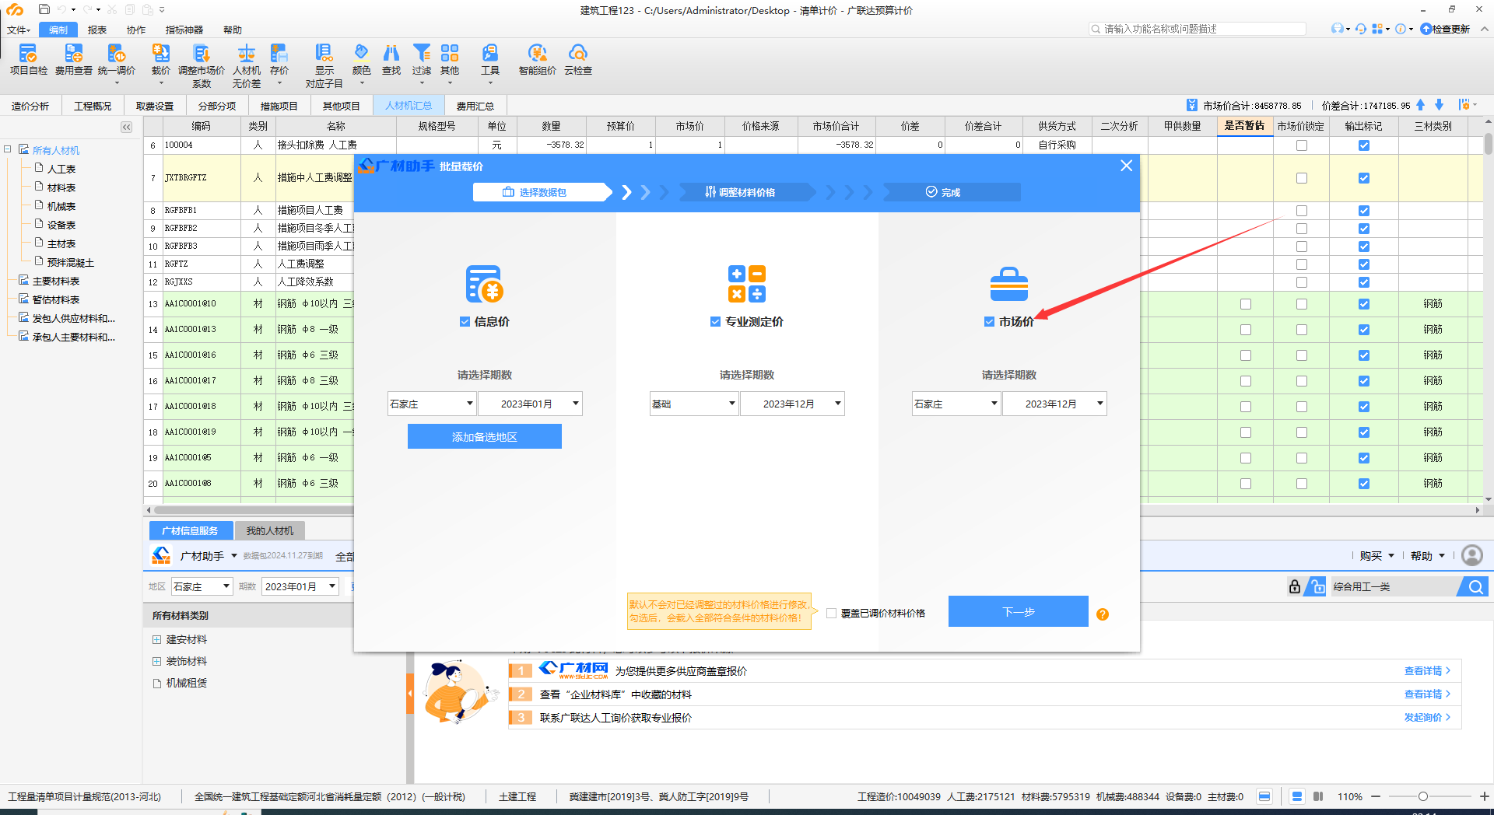
Task: Click 查看详情 for 广材网 供应商报价
Action: coord(1427,670)
